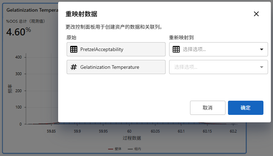Toggle the 整体 series legend label
Image resolution: width=273 pixels, height=156 pixels.
(118, 149)
